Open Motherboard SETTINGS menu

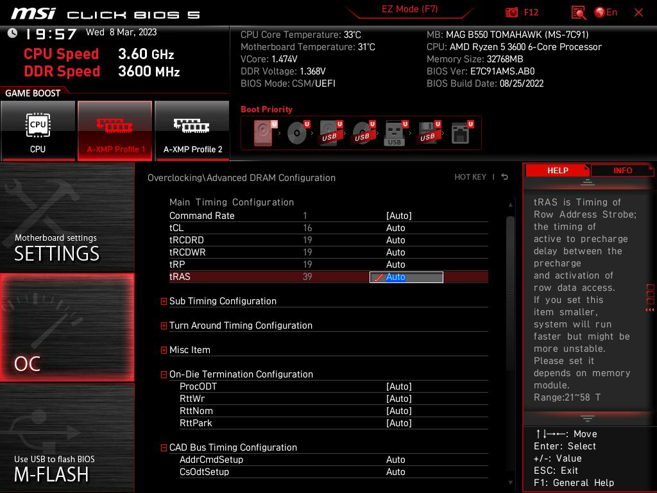[x=67, y=217]
